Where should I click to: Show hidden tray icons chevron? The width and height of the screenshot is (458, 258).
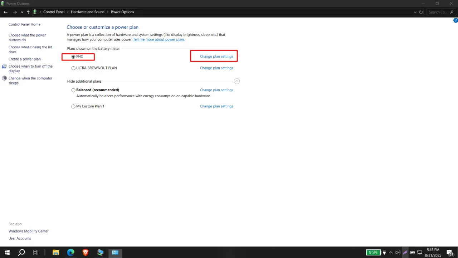pyautogui.click(x=391, y=252)
